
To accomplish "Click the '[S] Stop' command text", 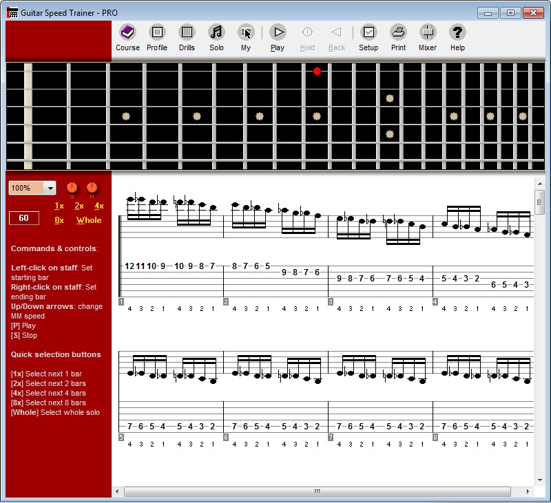I will pos(24,335).
